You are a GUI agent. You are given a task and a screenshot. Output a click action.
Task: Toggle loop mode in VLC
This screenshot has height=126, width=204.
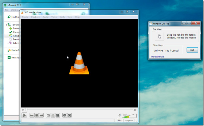(65, 115)
